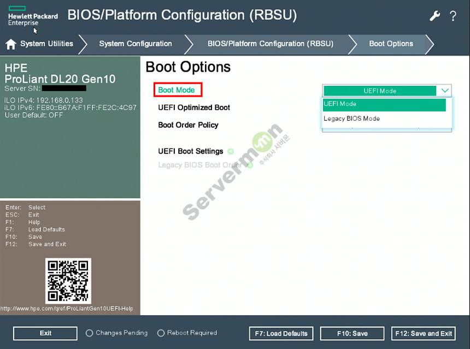Open help via the question mark icon
This screenshot has width=470, height=349.
tap(453, 16)
